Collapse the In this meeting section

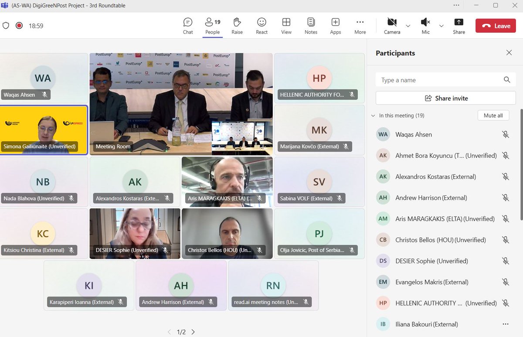tap(373, 116)
